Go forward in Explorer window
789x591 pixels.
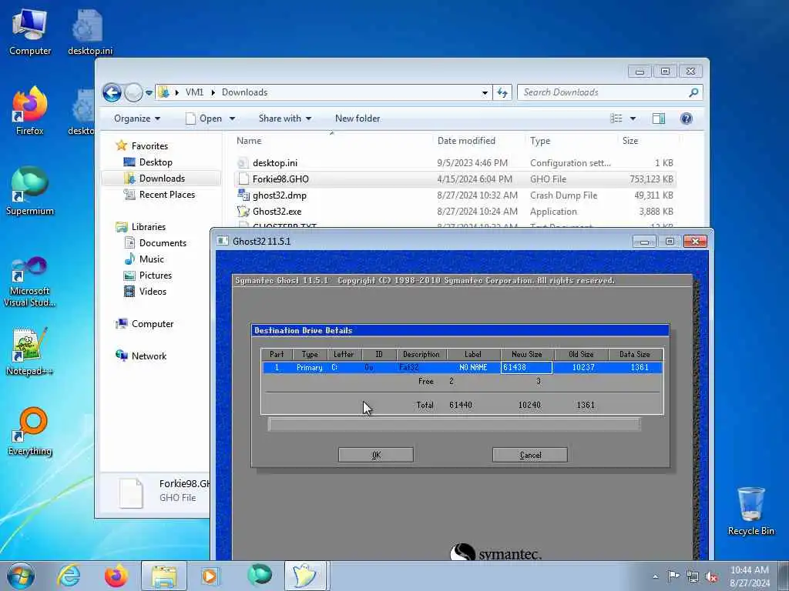pyautogui.click(x=133, y=92)
